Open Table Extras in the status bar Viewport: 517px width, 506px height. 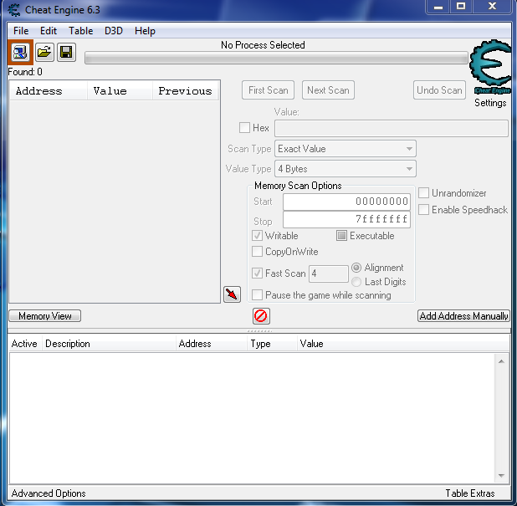(470, 493)
